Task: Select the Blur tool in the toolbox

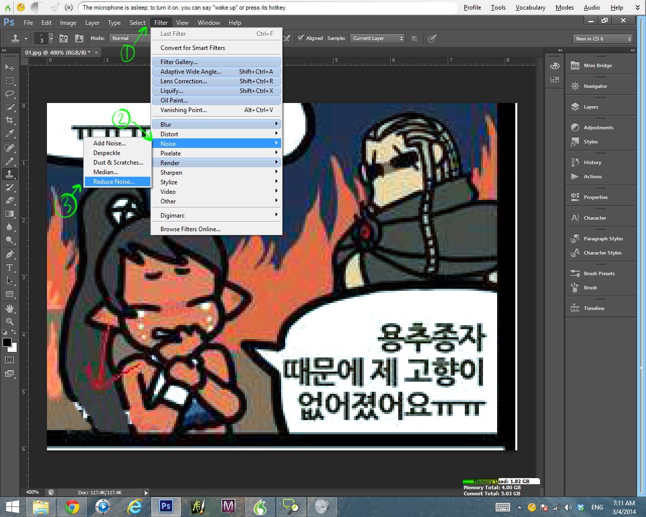Action: [10, 227]
